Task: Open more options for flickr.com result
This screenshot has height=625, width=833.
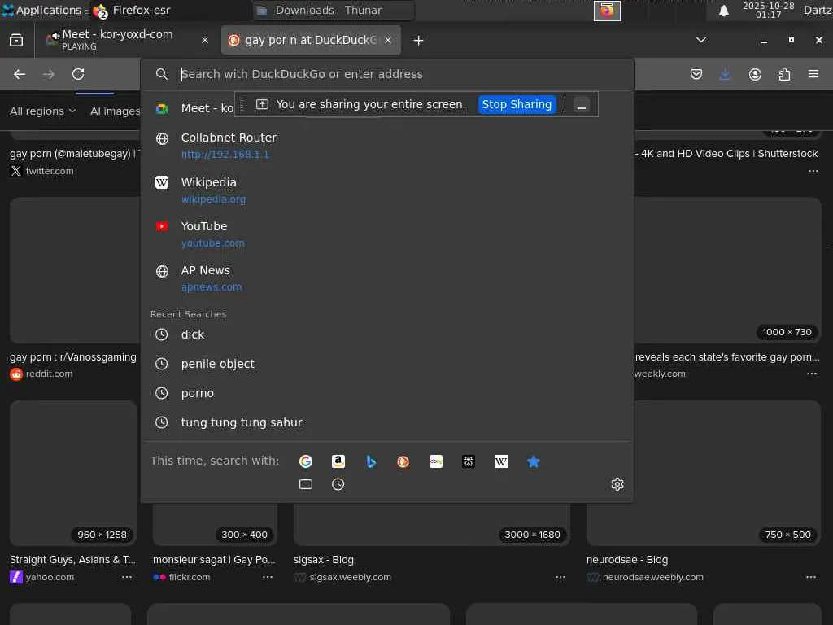Action: pos(267,577)
